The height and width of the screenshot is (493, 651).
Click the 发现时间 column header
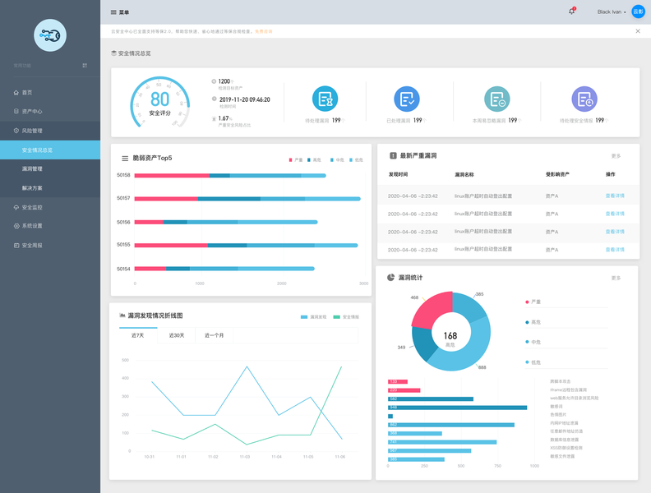point(398,174)
